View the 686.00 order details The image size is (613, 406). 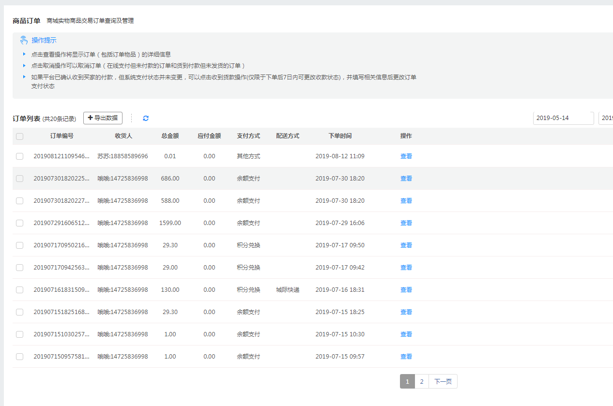tap(406, 179)
